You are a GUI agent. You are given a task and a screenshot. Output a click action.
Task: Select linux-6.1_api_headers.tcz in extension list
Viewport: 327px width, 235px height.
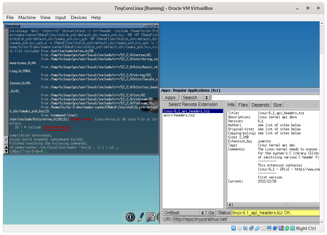[193, 111]
